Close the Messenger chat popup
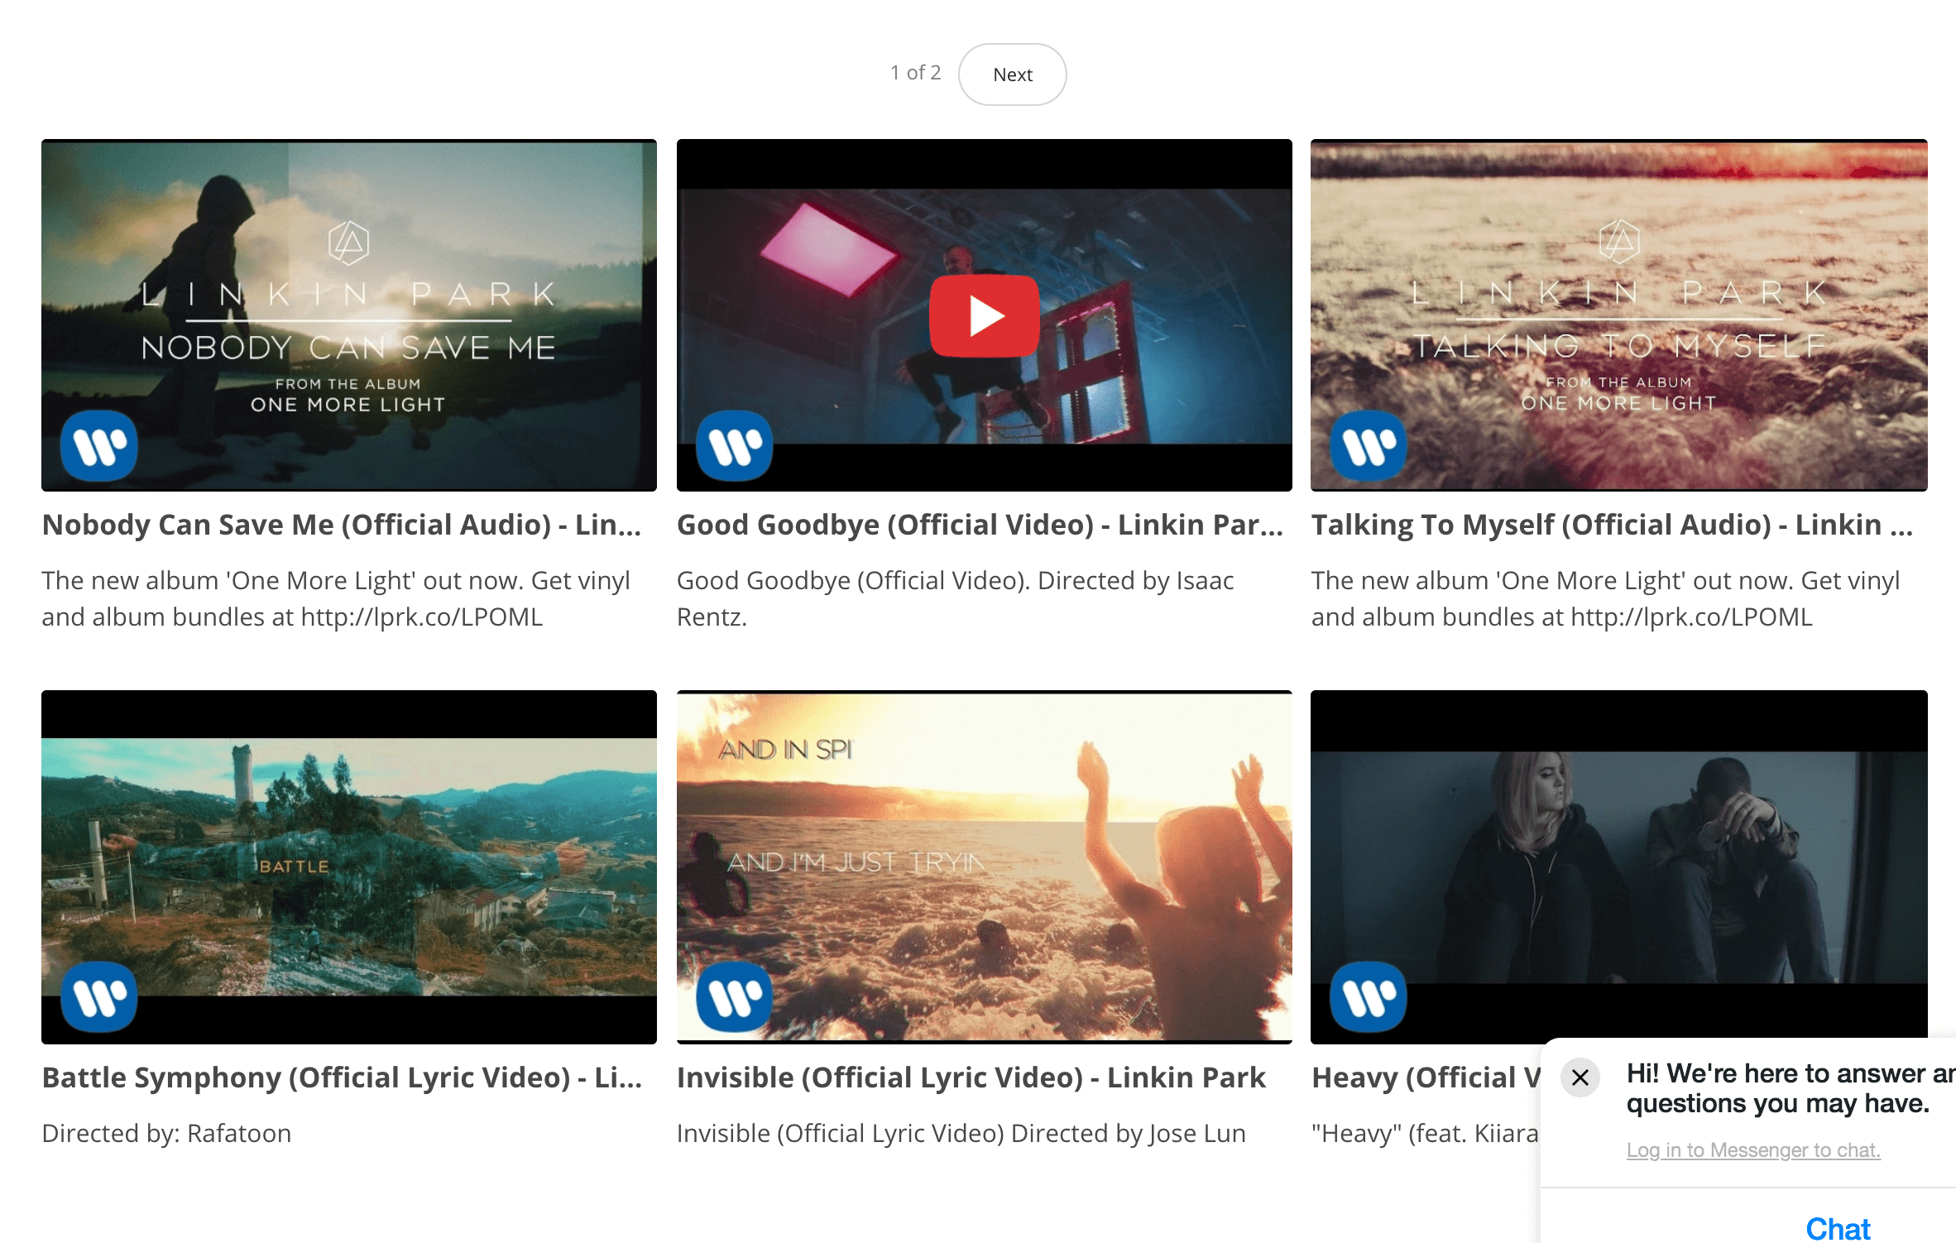 click(1580, 1077)
